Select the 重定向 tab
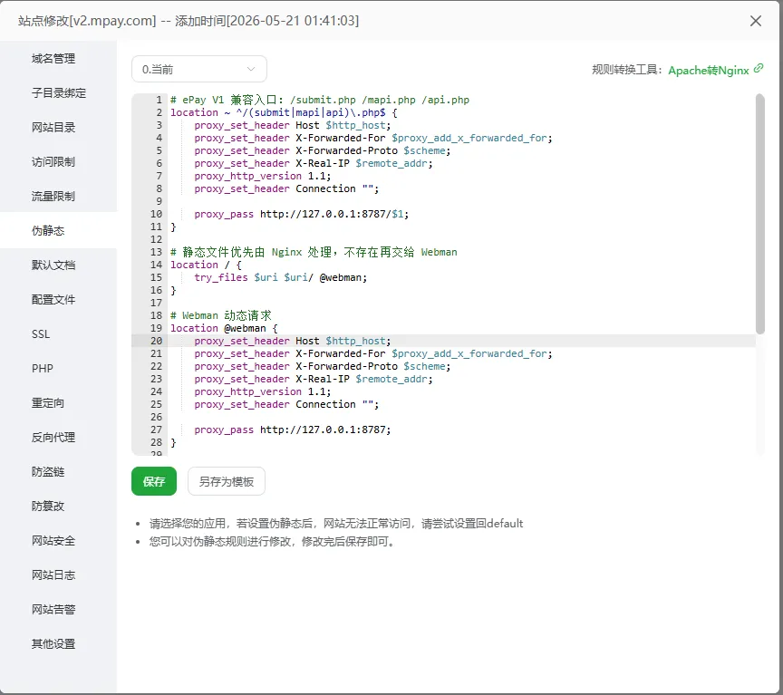Viewport: 783px width, 695px height. pyautogui.click(x=48, y=403)
